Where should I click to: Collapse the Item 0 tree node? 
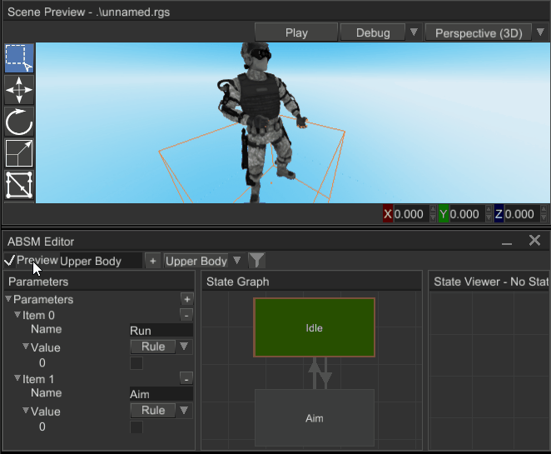[17, 315]
